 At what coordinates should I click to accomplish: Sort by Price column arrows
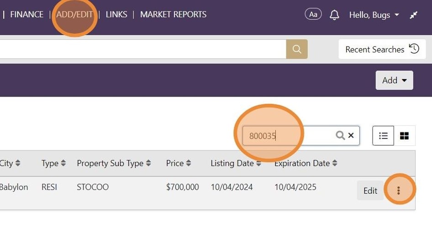[189, 163]
